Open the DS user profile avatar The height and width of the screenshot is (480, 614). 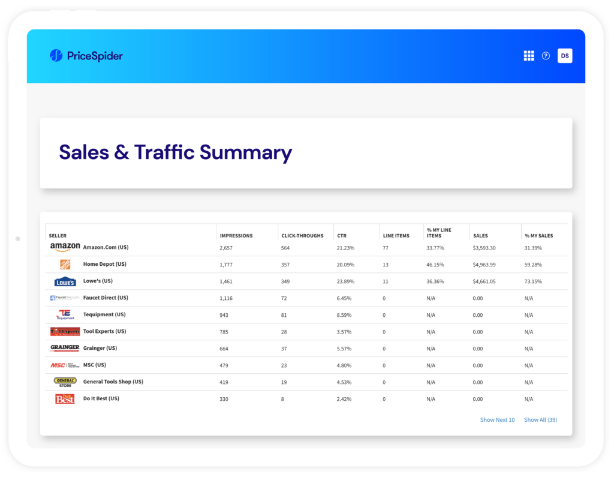pos(565,56)
